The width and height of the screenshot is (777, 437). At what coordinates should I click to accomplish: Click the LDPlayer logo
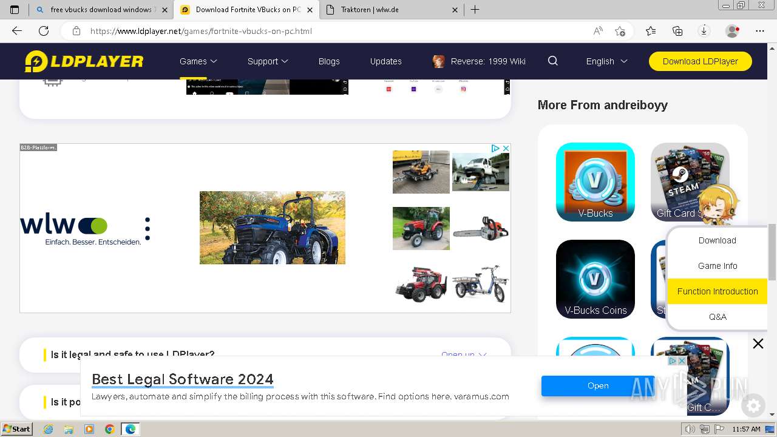(84, 61)
